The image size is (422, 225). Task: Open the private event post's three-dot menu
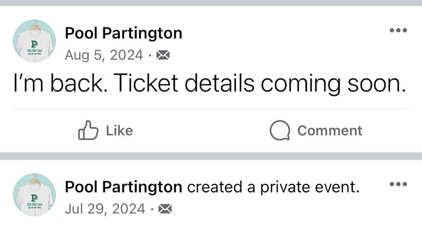(x=398, y=184)
